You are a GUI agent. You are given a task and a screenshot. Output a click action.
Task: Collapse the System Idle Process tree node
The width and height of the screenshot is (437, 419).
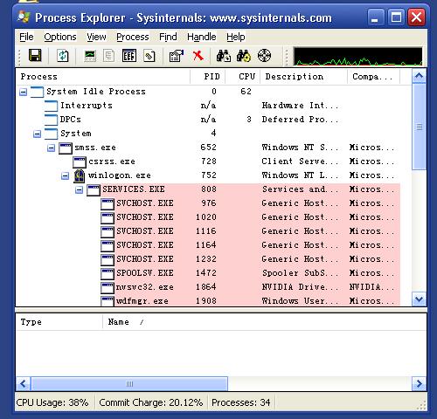[x=24, y=93]
